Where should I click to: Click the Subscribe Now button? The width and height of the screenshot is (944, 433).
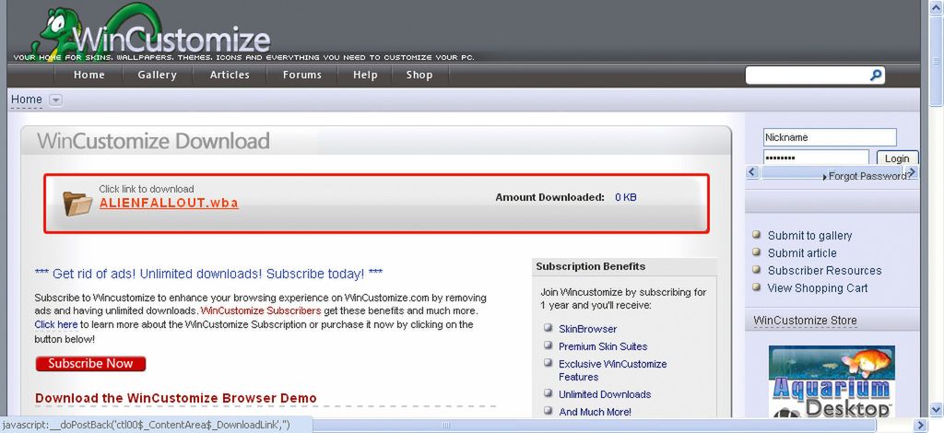90,363
